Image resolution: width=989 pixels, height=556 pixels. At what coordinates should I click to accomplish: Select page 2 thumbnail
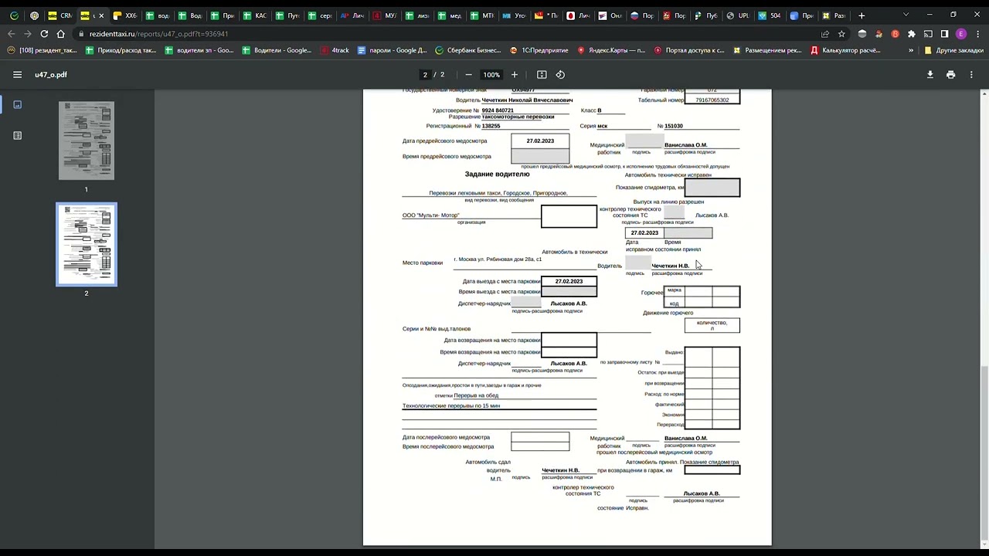click(x=87, y=244)
